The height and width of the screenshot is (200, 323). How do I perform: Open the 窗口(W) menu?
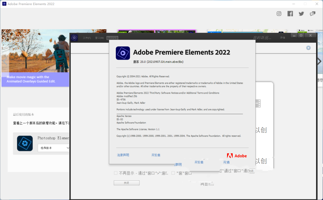[99, 38]
